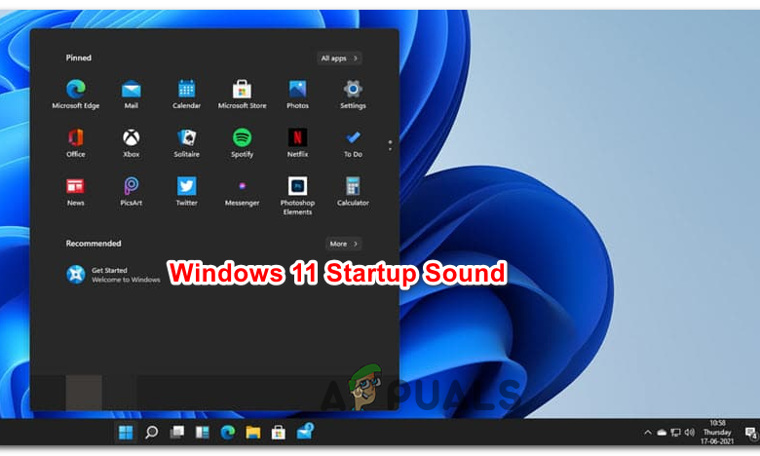Launch the Office app
Image resolution: width=760 pixels, height=456 pixels.
76,143
